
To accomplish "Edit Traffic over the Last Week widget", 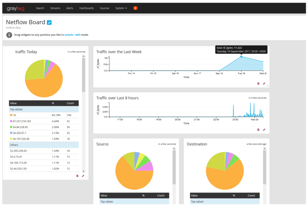I will coord(264,83).
